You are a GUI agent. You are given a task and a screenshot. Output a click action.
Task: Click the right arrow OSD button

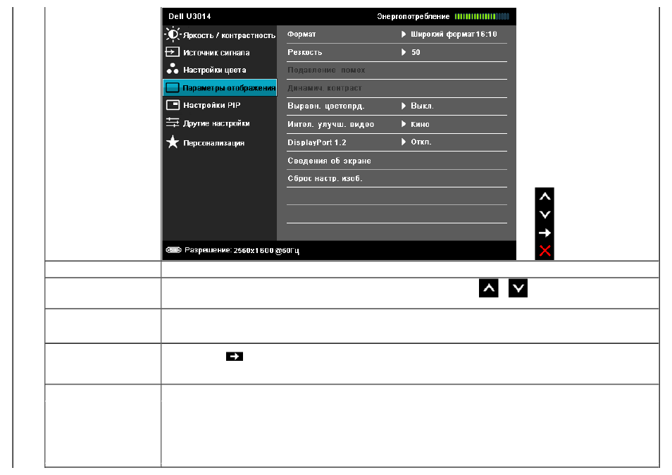545,233
